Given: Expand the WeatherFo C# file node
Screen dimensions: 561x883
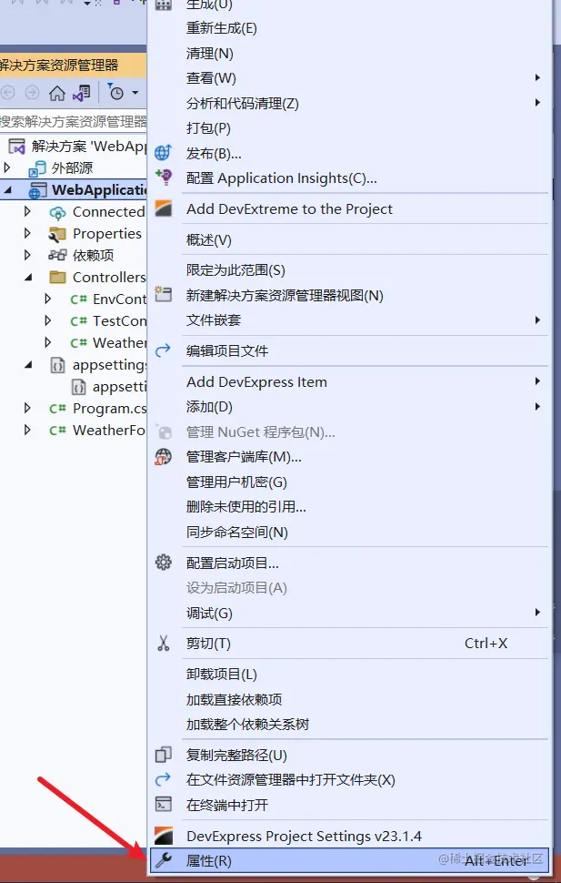Looking at the screenshot, I should (27, 431).
